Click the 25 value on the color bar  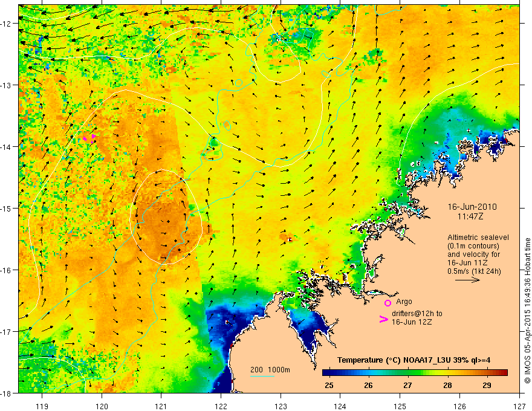point(329,385)
